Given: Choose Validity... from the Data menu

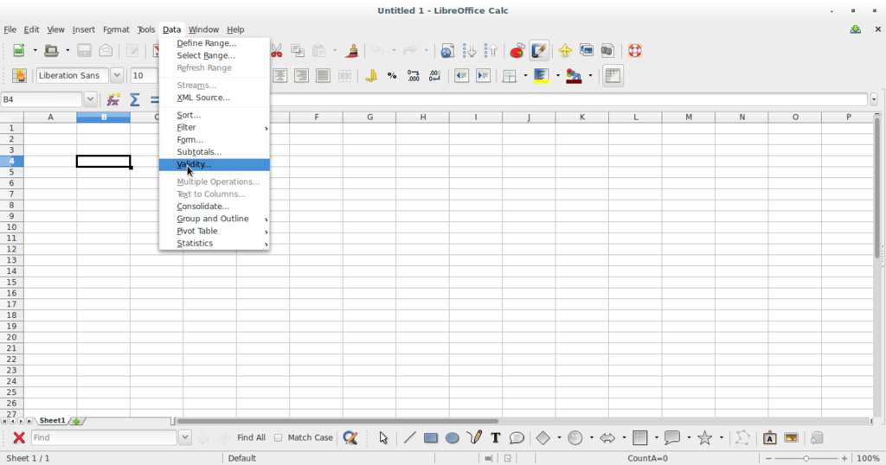Looking at the screenshot, I should coord(194,164).
